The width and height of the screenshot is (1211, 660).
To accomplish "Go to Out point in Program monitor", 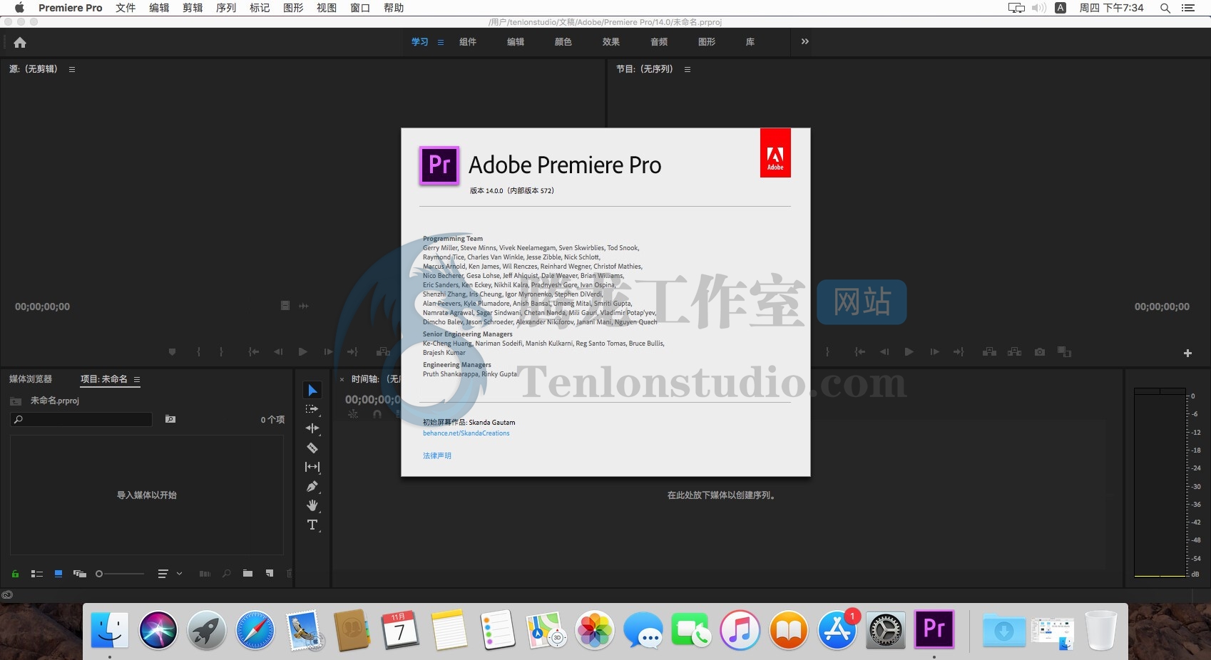I will click(959, 352).
